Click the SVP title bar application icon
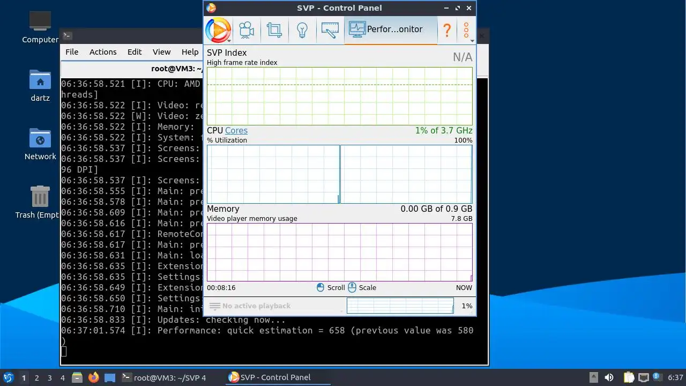The width and height of the screenshot is (686, 386). (211, 8)
